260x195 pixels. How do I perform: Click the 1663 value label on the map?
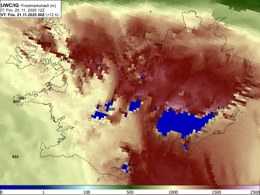click(158, 45)
